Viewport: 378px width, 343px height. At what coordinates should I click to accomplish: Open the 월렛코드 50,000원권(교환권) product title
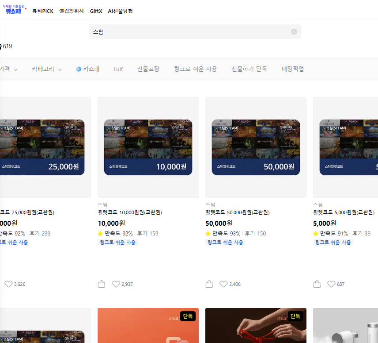[x=238, y=212]
